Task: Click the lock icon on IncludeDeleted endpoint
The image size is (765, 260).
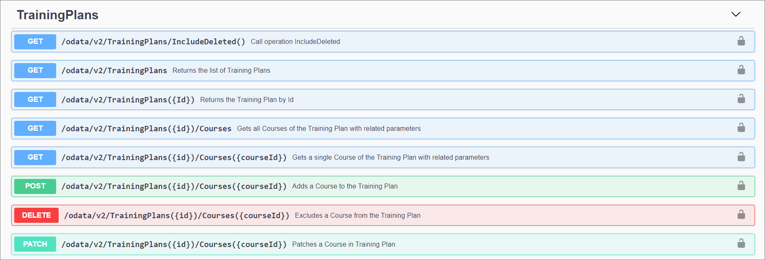Action: pyautogui.click(x=741, y=41)
